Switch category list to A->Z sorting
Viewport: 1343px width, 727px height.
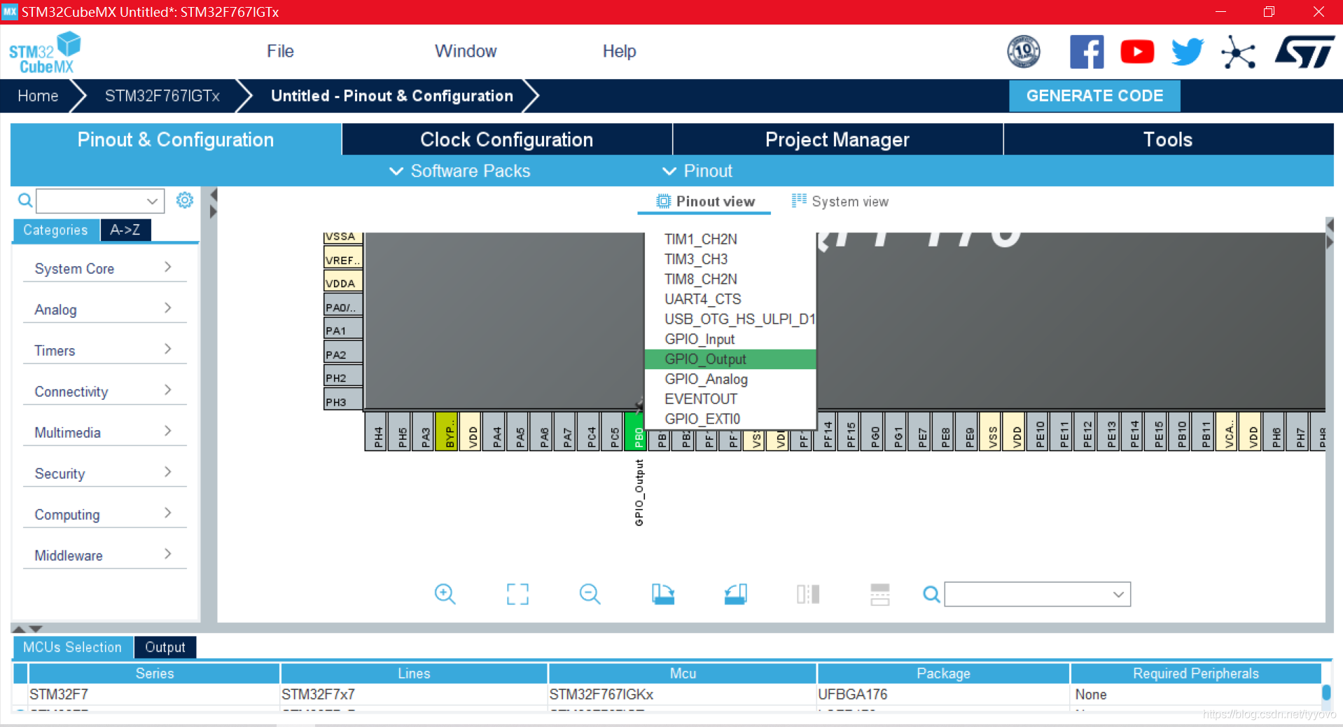click(x=125, y=230)
